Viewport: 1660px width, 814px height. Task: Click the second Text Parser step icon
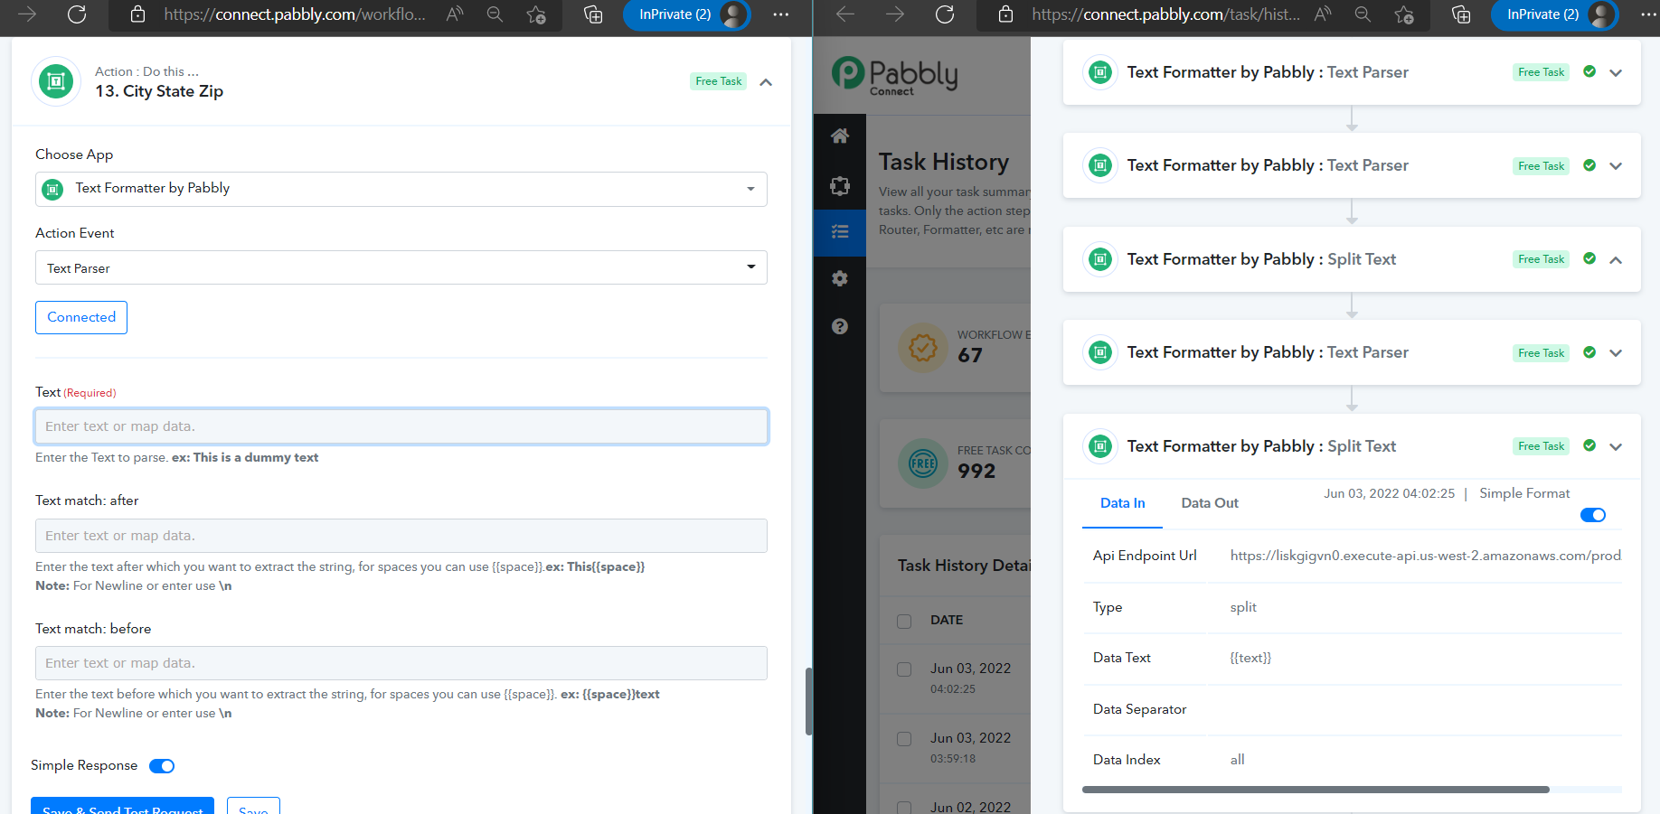[1100, 165]
